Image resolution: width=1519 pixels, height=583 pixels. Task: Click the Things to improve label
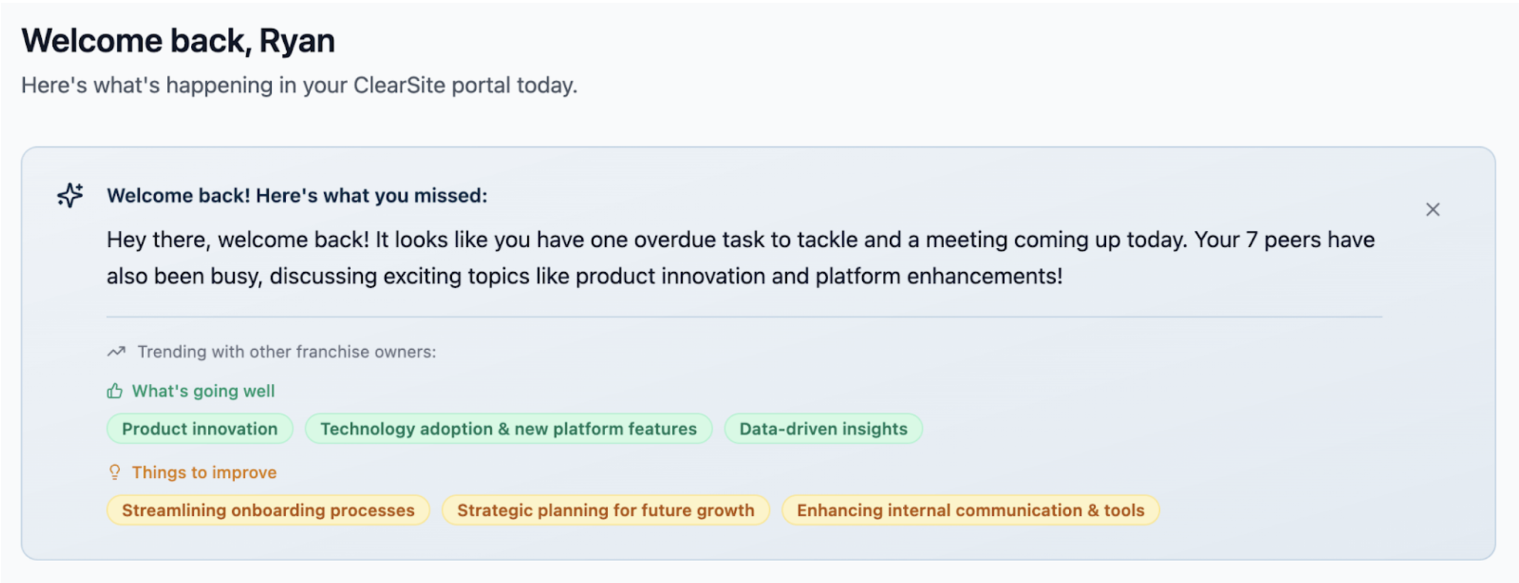click(204, 472)
